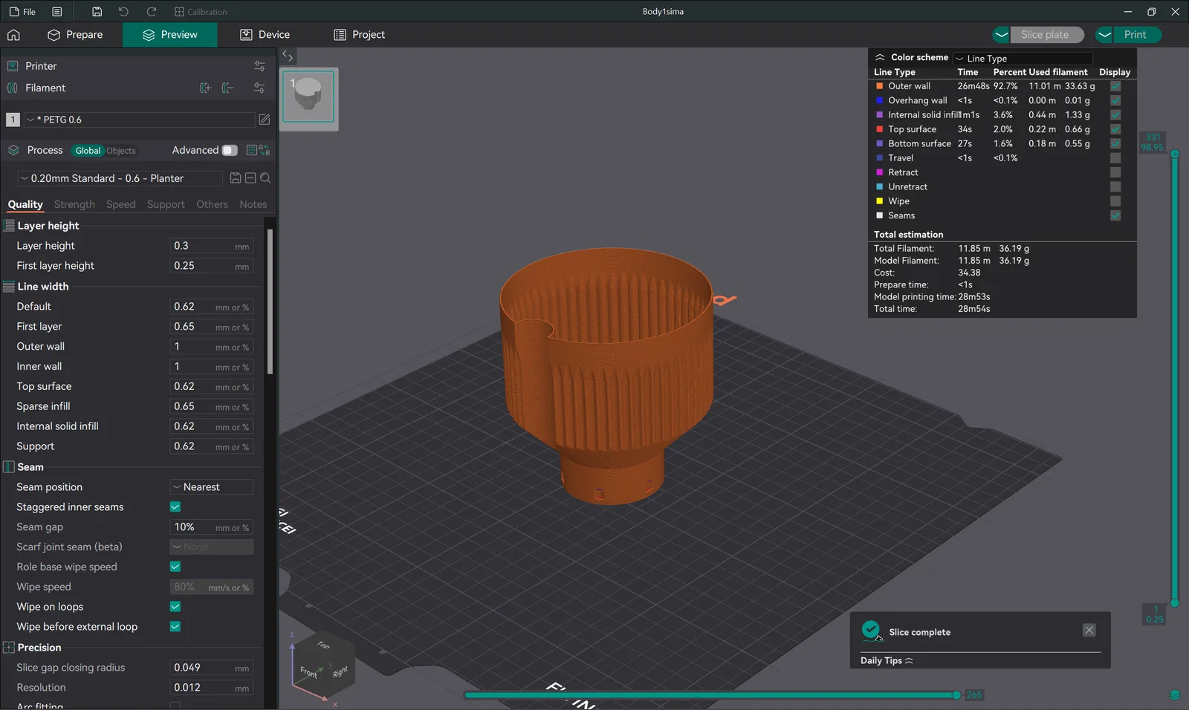Image resolution: width=1189 pixels, height=710 pixels.
Task: Search the process settings with magnifier icon
Action: [x=265, y=178]
